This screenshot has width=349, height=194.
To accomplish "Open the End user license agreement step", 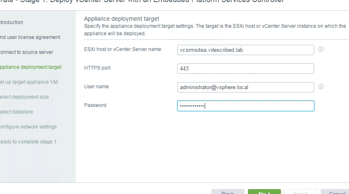I will coord(30,37).
